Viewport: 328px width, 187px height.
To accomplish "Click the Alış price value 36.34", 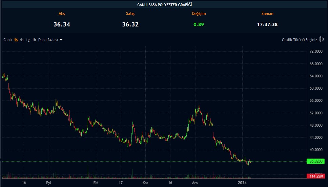I will coord(62,24).
